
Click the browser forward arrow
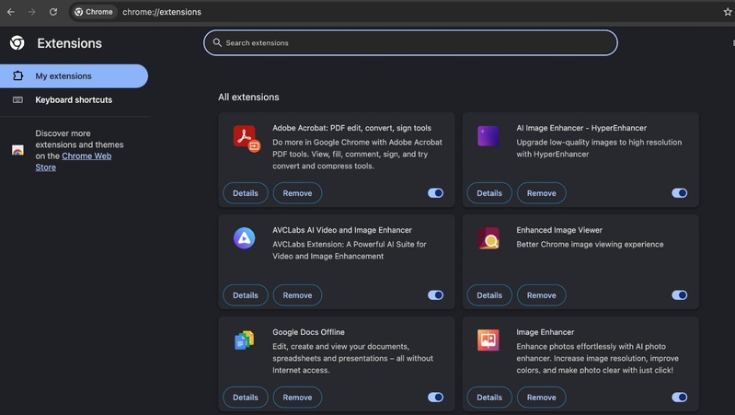pyautogui.click(x=32, y=12)
